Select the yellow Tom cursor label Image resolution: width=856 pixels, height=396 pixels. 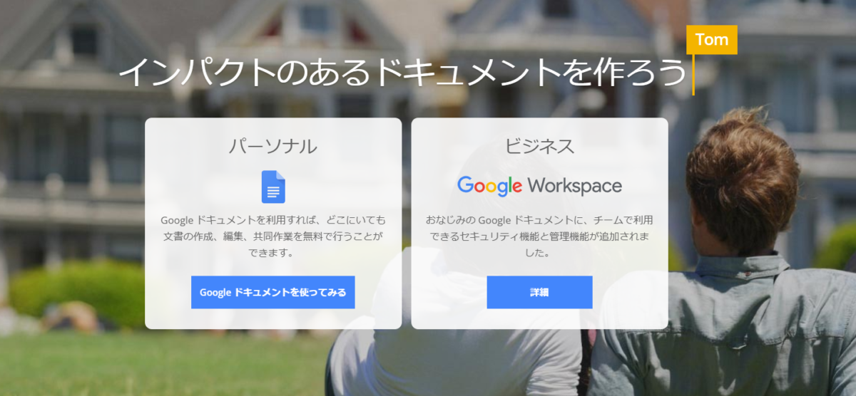click(x=711, y=40)
